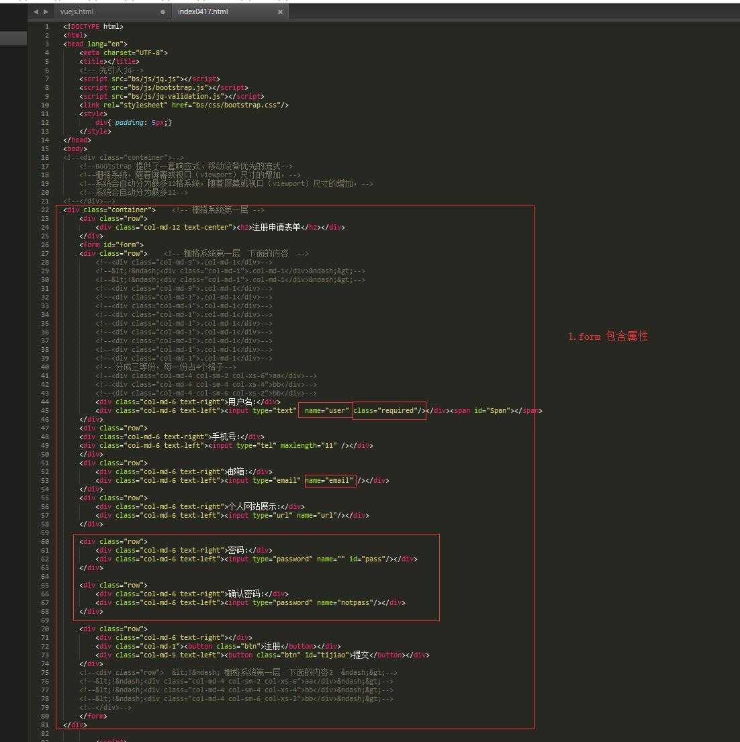Click gutter line number 22
The width and height of the screenshot is (740, 742).
click(x=45, y=210)
